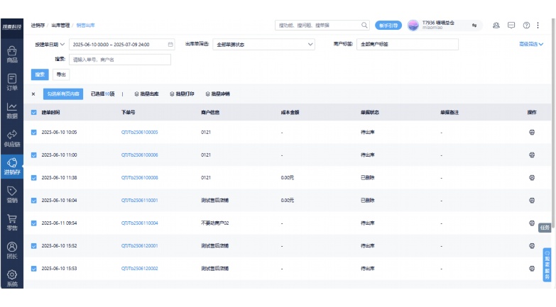Viewport: 556px width, 307px height.
Task: Click the 单据状态 column header
Action: pyautogui.click(x=370, y=112)
